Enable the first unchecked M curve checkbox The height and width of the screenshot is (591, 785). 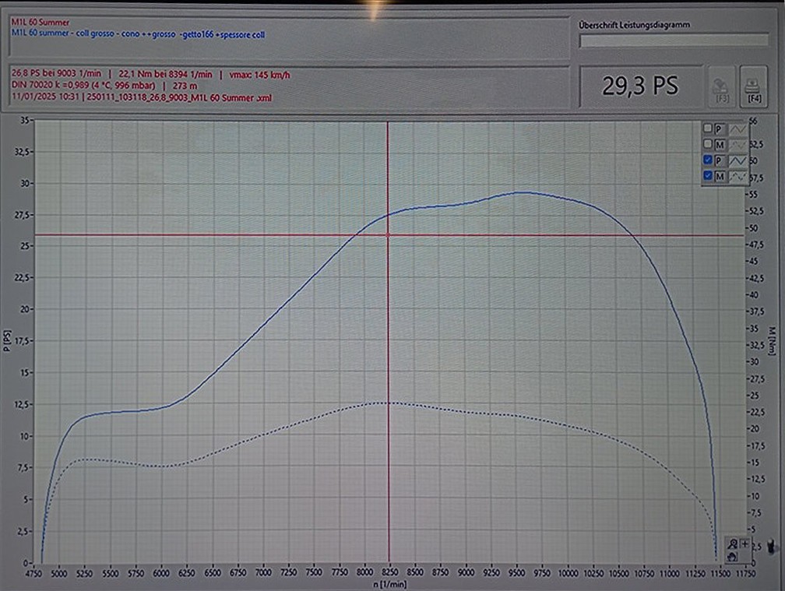[x=707, y=144]
